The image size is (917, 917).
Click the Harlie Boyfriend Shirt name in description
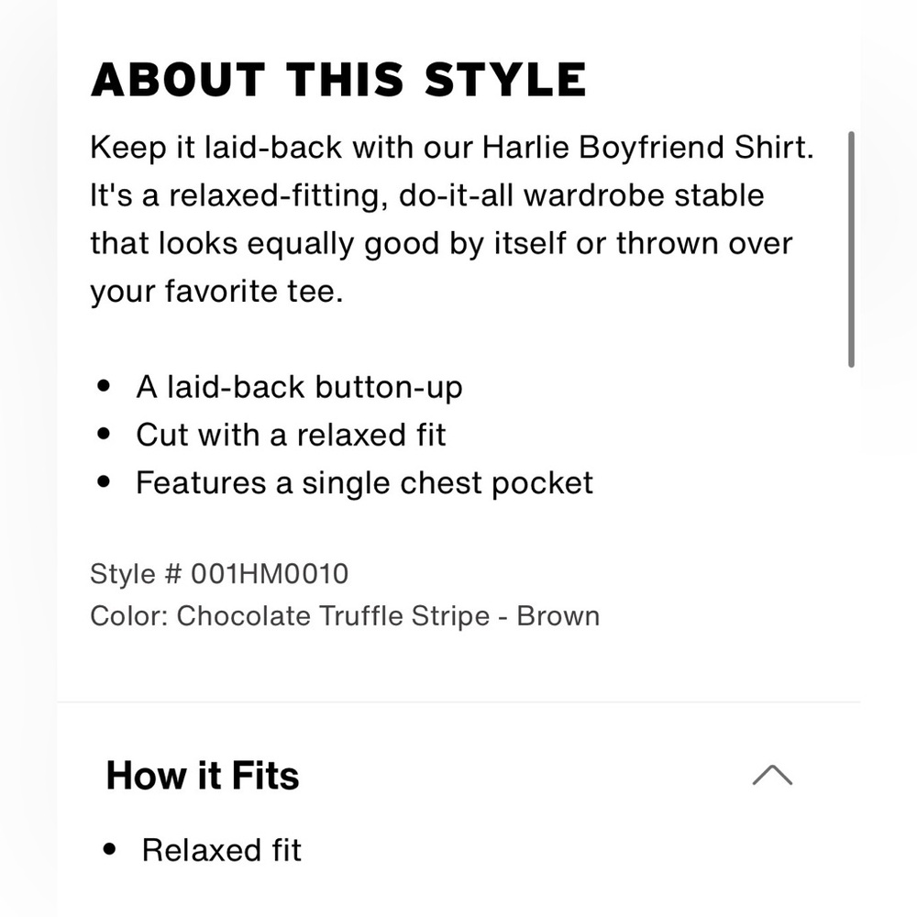pyautogui.click(x=647, y=148)
